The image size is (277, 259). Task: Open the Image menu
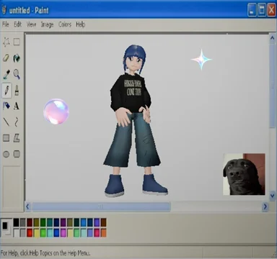point(47,24)
